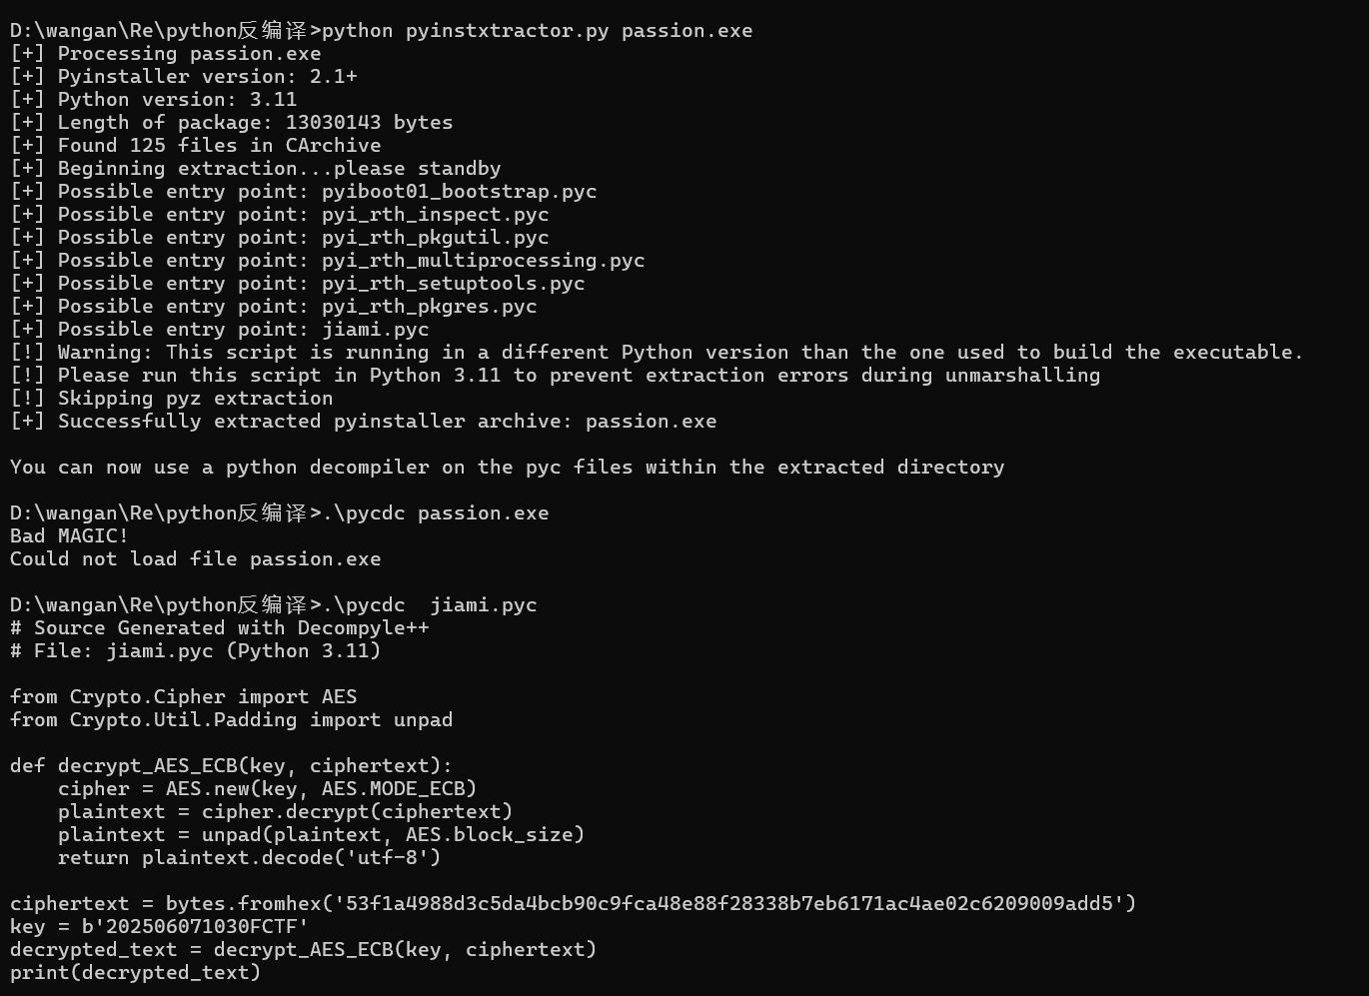1369x996 pixels.
Task: Click the ciphertext hex string
Action: tap(728, 903)
